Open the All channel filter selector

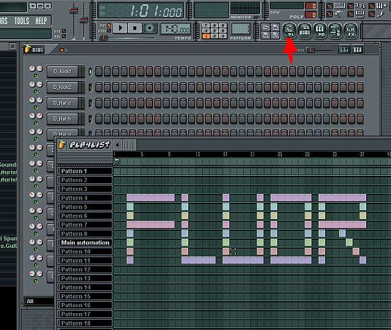[39, 301]
